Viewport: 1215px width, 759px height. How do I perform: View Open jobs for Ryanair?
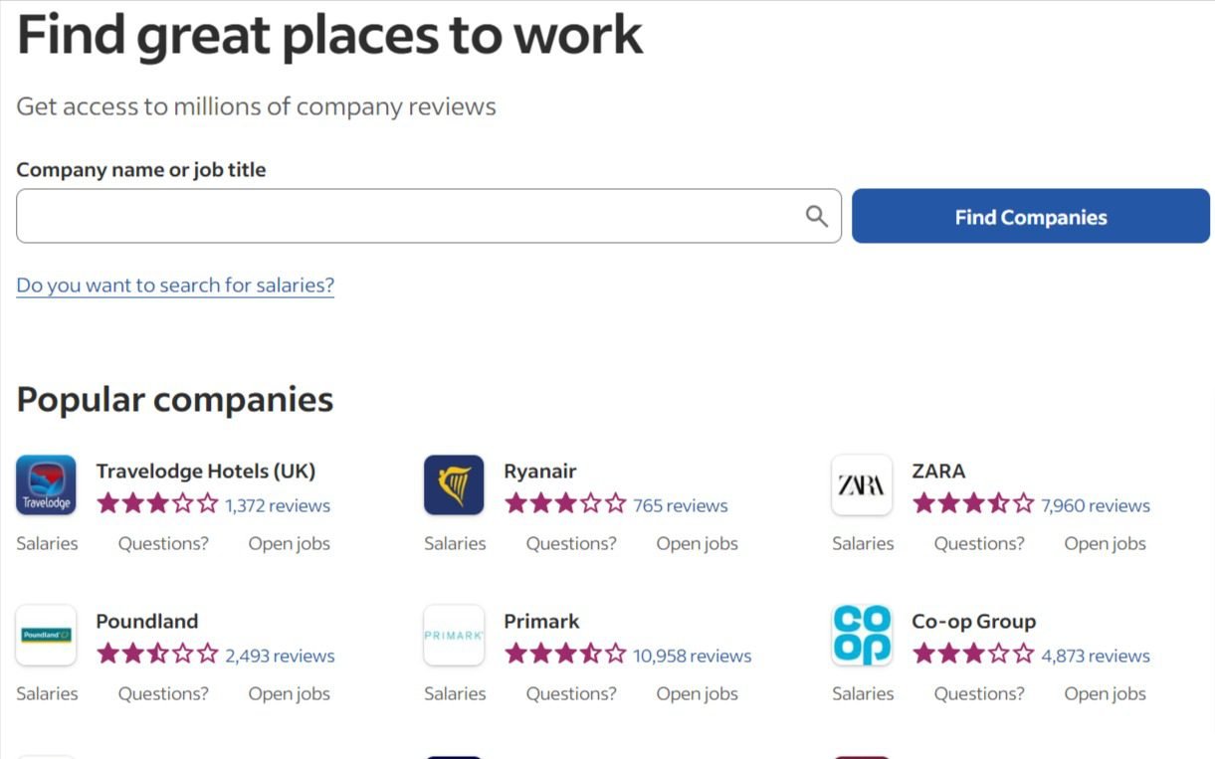[x=697, y=543]
